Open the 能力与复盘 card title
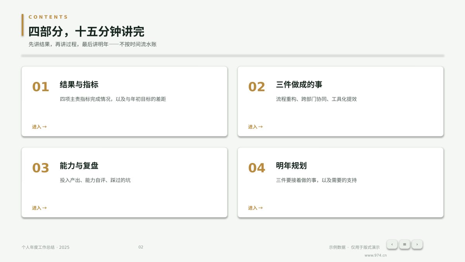This screenshot has height=262, width=465. [79, 166]
